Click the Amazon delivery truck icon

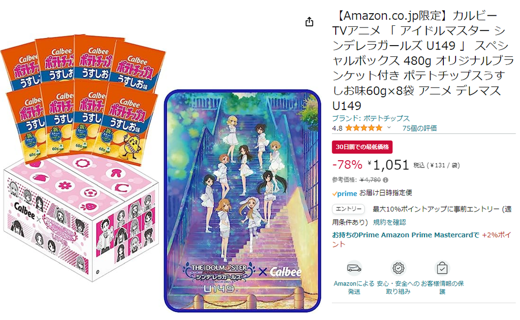(354, 268)
